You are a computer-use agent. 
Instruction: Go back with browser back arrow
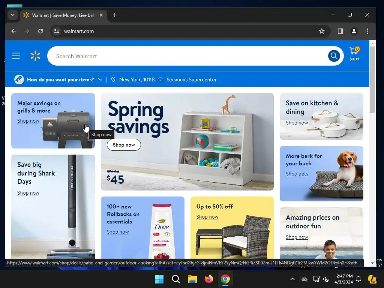13,31
